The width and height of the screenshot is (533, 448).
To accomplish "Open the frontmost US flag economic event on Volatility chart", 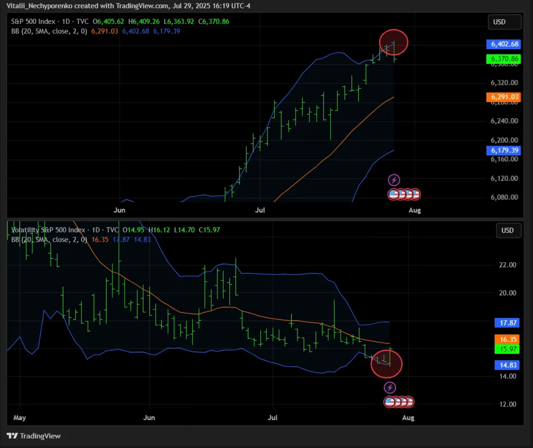I will (389, 402).
